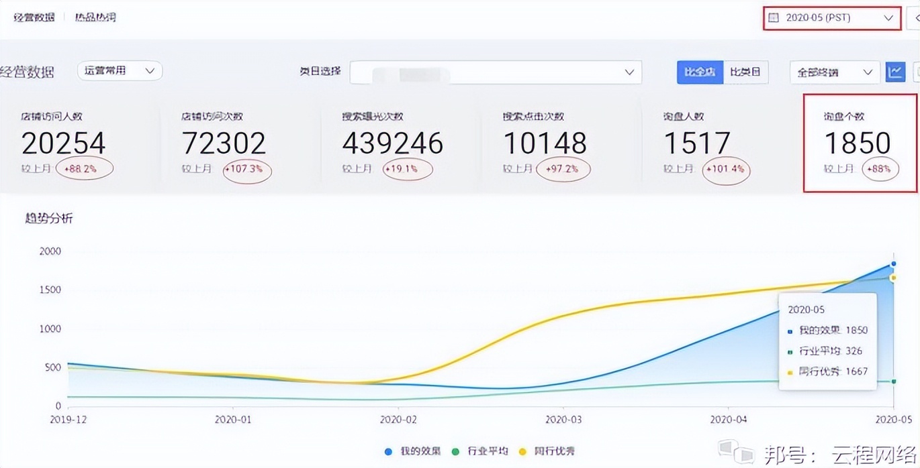
Task: Select the 经营数据 menu item
Action: pos(34,17)
